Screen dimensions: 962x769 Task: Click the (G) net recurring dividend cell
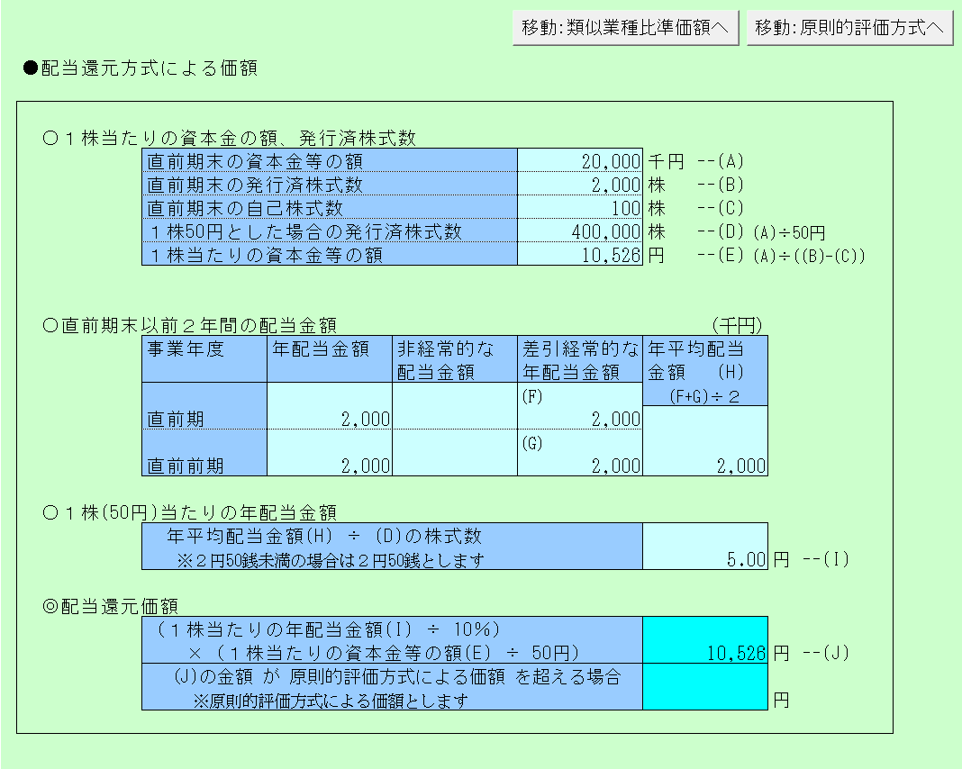pos(580,453)
